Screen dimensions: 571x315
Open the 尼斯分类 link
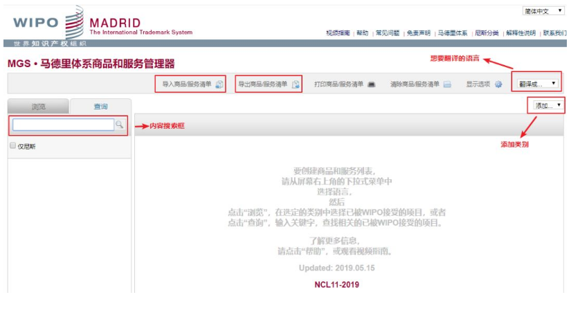click(487, 33)
